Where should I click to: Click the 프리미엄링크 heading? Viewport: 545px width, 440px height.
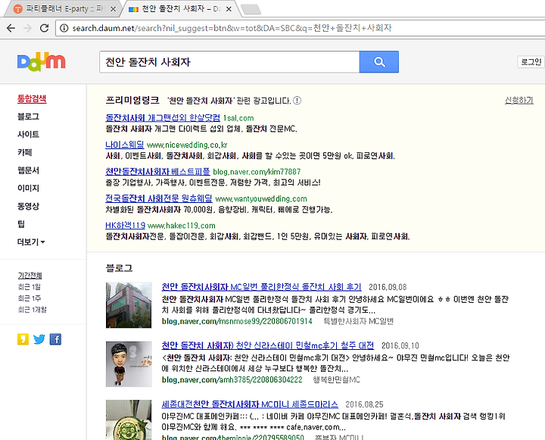[x=132, y=100]
